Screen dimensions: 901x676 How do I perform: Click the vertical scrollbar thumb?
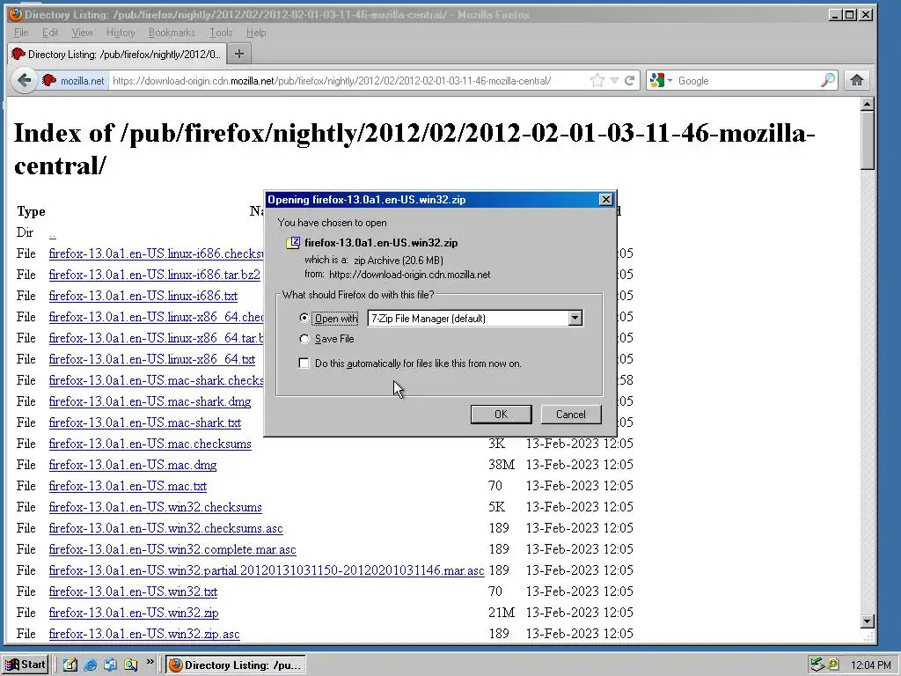(x=868, y=140)
